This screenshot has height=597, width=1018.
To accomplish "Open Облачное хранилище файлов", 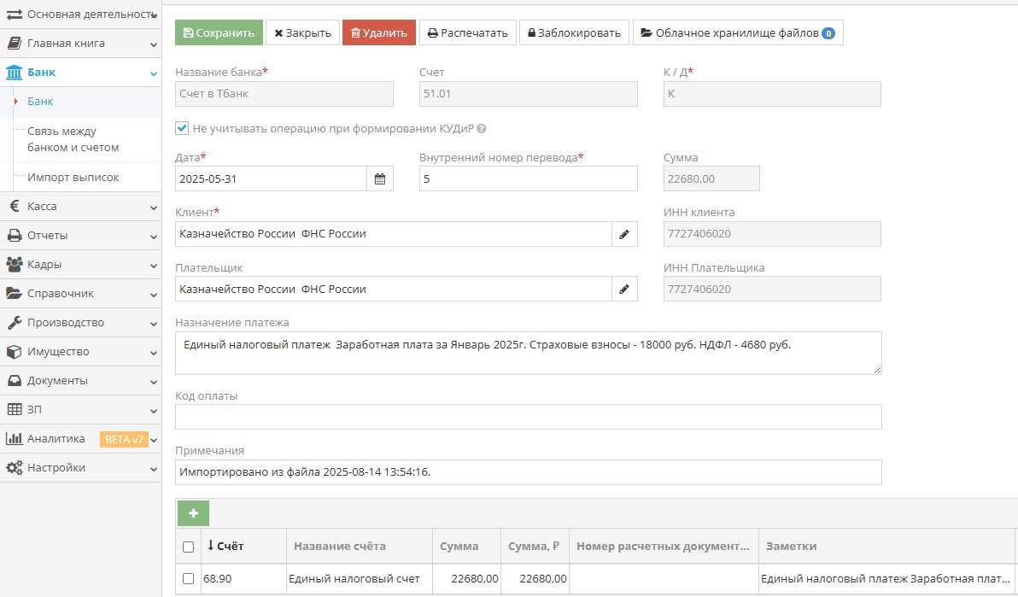I will (737, 33).
